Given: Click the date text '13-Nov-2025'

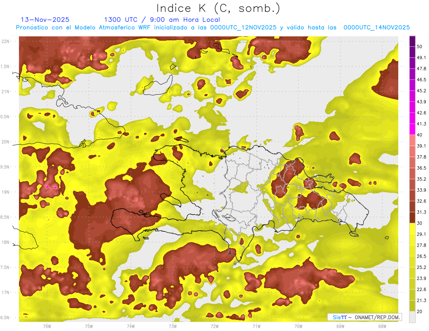Looking at the screenshot, I should pos(45,20).
